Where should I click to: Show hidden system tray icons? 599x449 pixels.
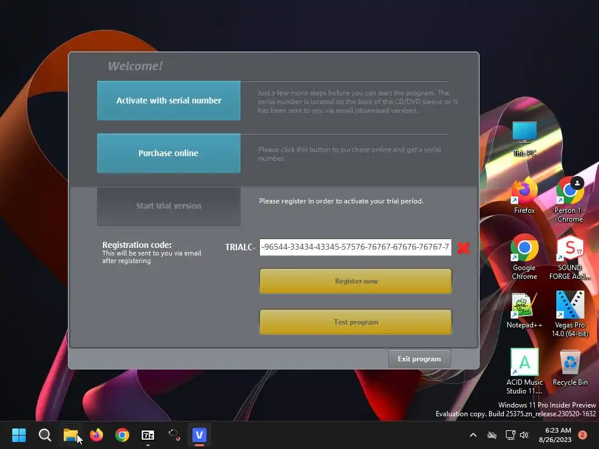pos(473,435)
